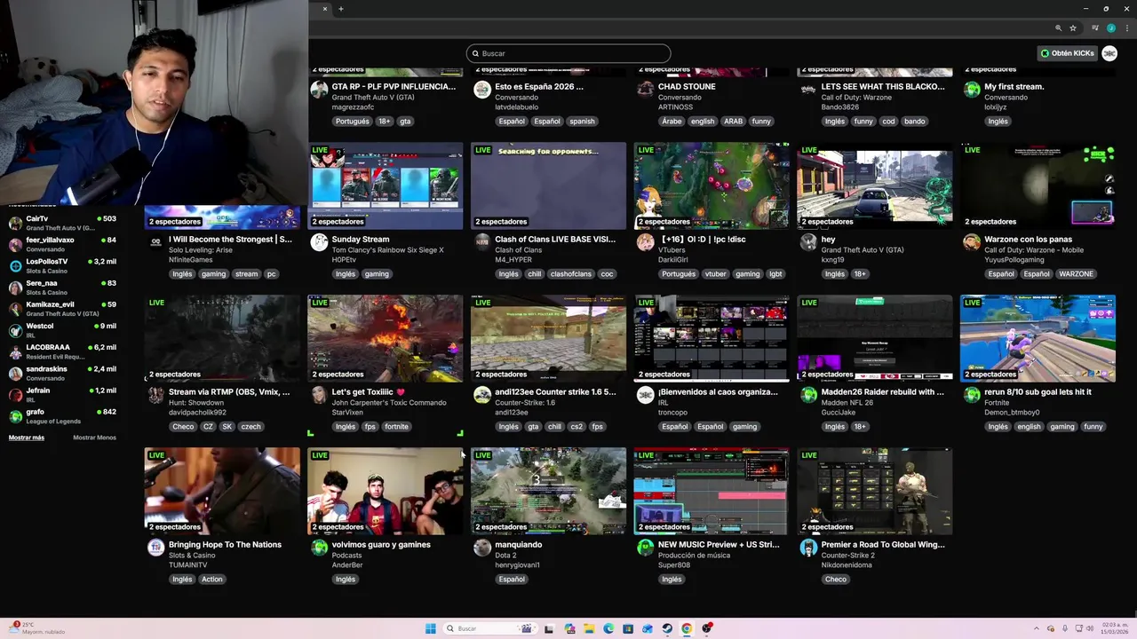Click the Windows taskbar Buscar search box
Image resolution: width=1137 pixels, height=639 pixels.
(490, 628)
